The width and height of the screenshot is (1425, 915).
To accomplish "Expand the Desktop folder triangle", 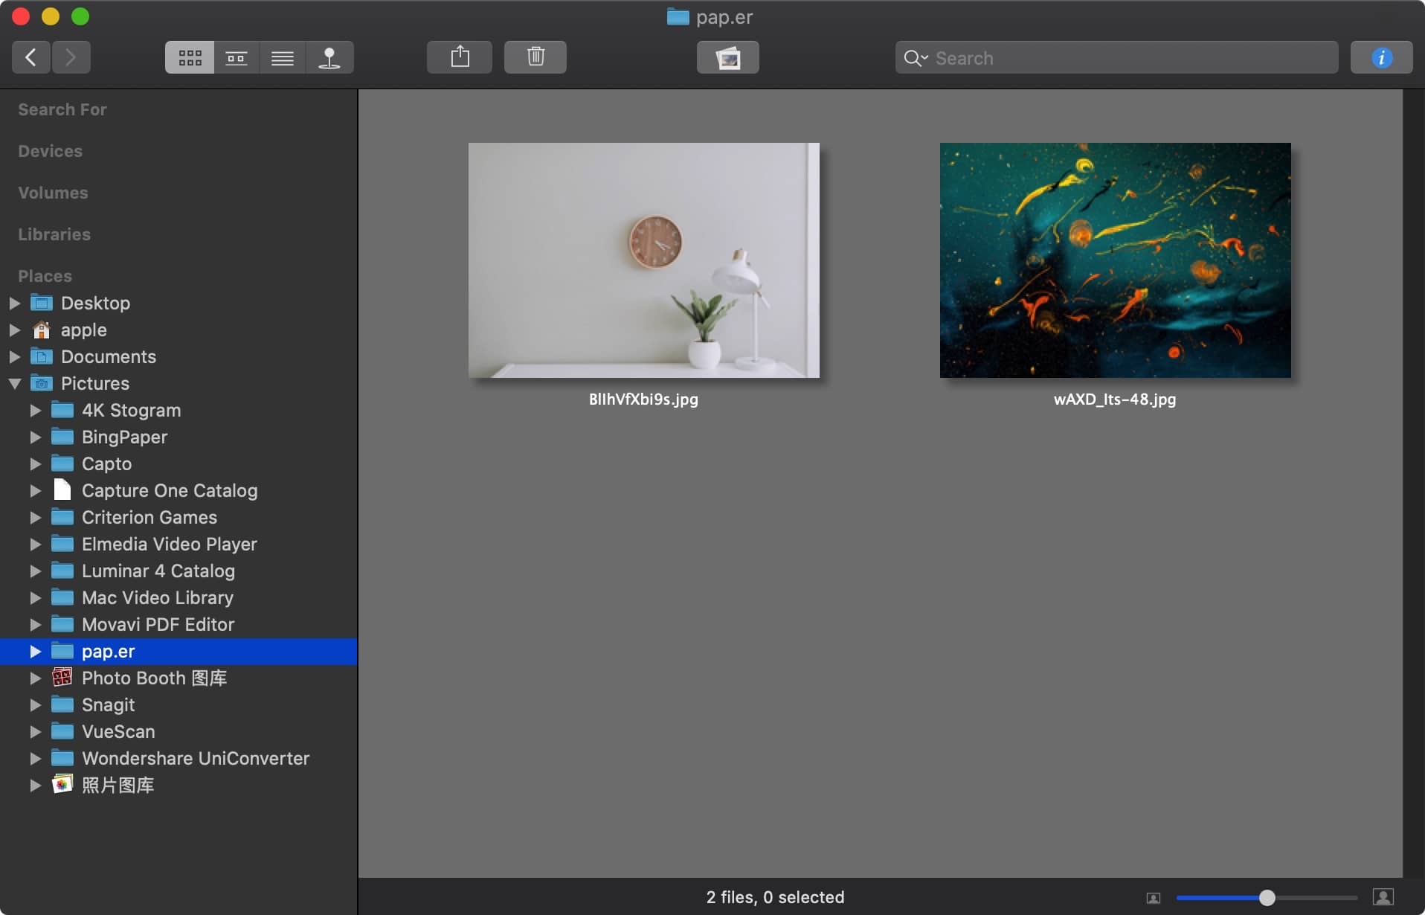I will [14, 303].
